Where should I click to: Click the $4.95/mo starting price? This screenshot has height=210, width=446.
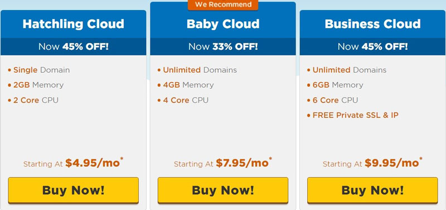coord(93,163)
